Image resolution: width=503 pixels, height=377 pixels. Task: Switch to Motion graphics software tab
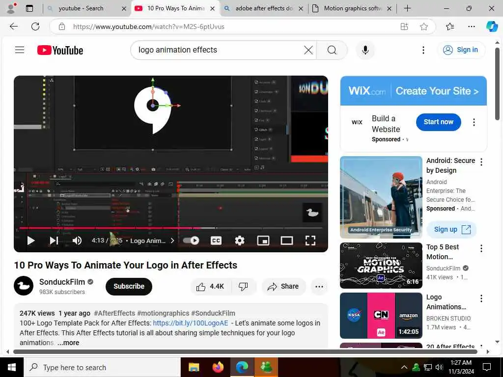[x=352, y=8]
